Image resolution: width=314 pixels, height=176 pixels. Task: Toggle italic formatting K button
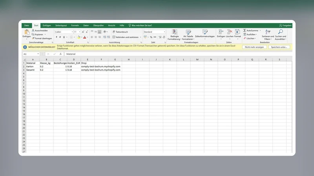click(x=60, y=37)
